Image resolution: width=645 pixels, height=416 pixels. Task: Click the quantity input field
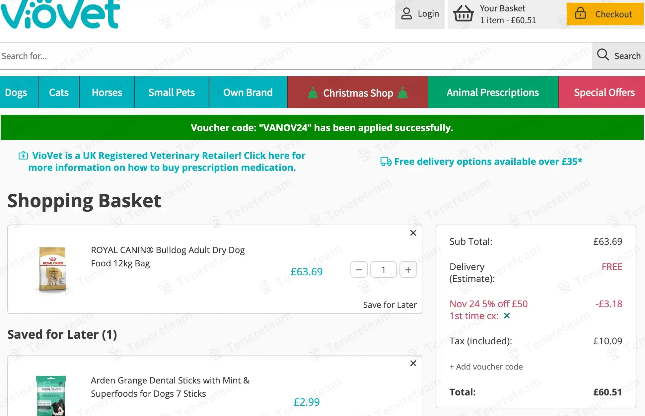point(383,270)
